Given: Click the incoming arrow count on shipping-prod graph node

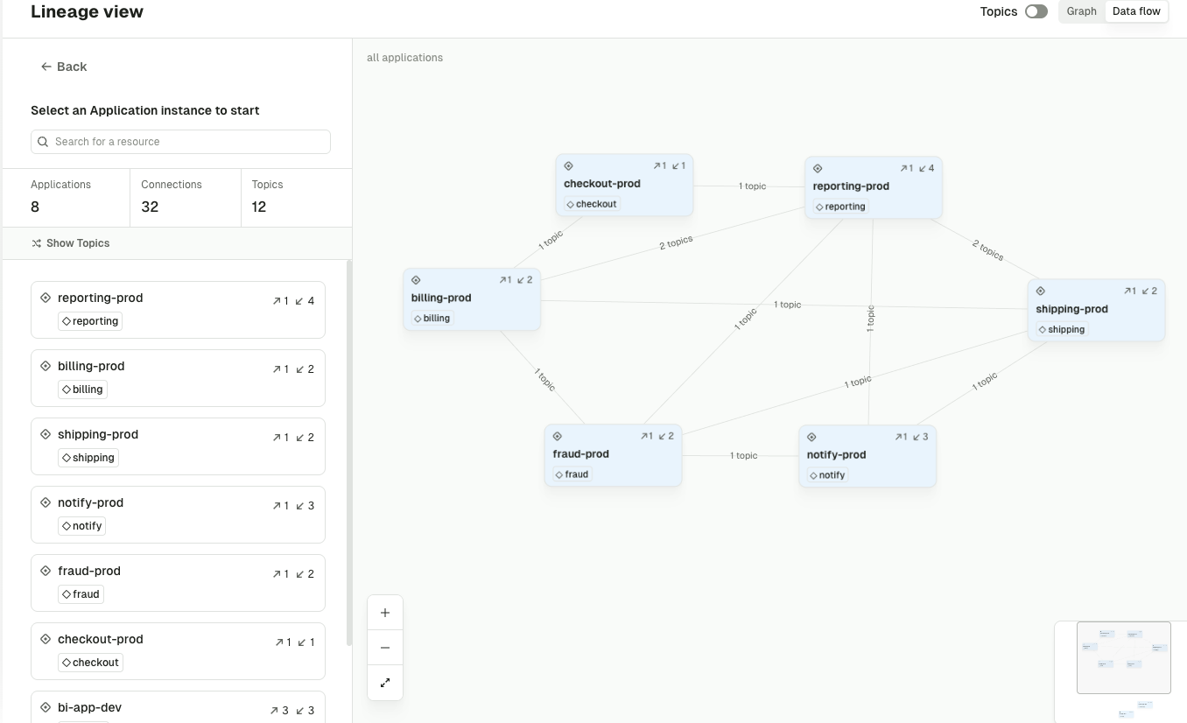Looking at the screenshot, I should point(1148,291).
